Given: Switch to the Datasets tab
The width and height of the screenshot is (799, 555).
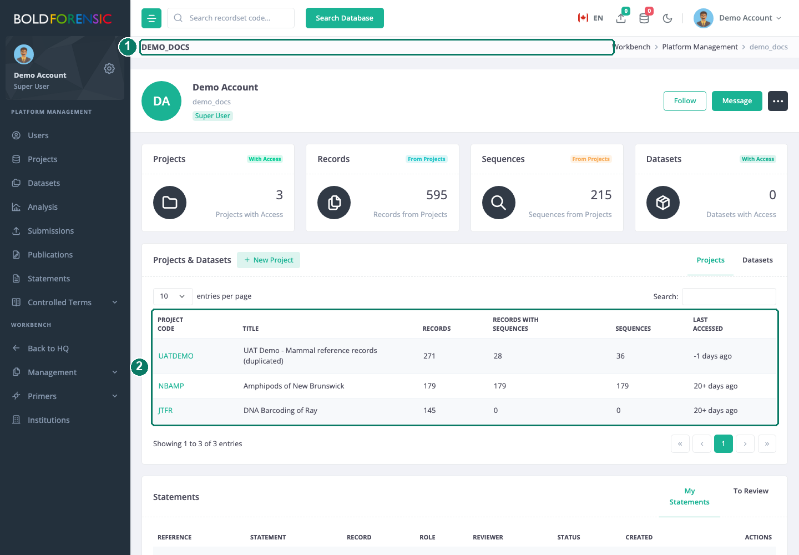Looking at the screenshot, I should pyautogui.click(x=757, y=260).
